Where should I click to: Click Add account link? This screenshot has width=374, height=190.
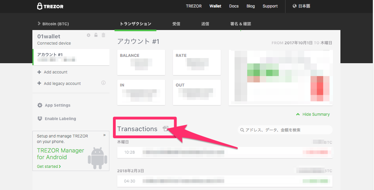coord(56,72)
